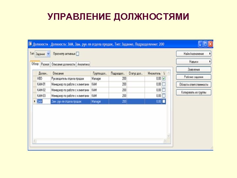Open the Навыки menu button

(x=194, y=62)
